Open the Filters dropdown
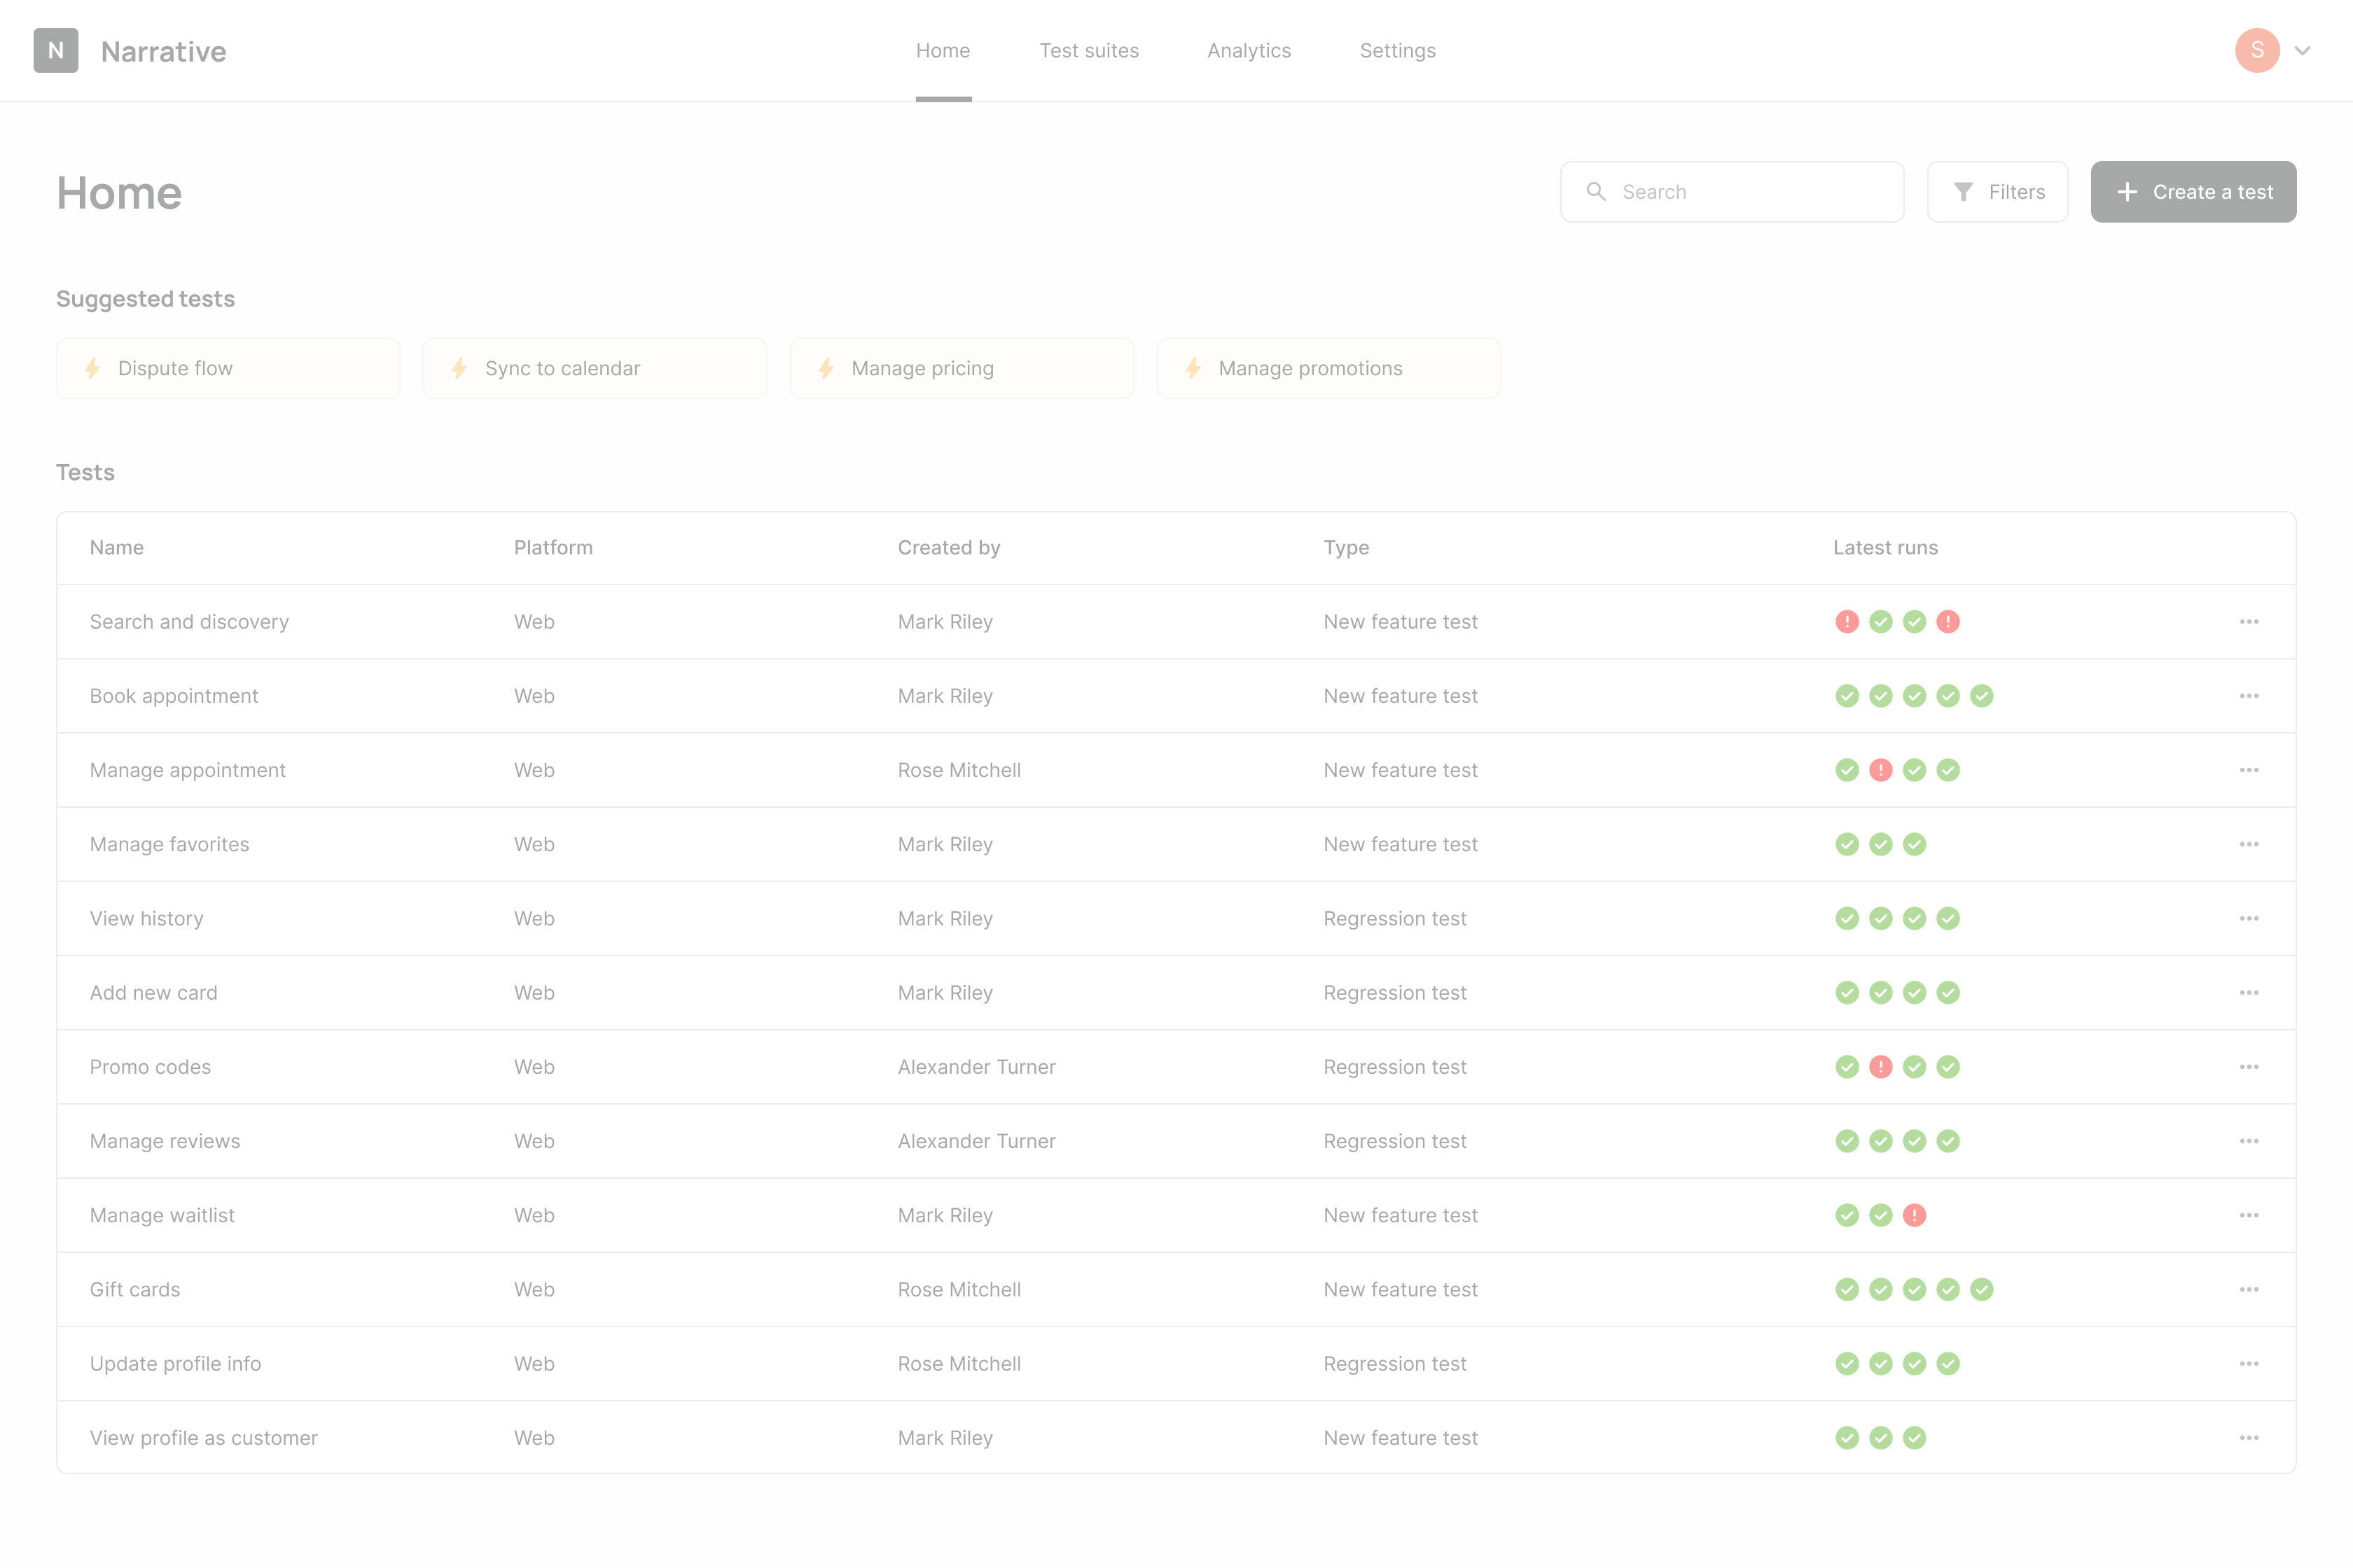 point(1997,192)
